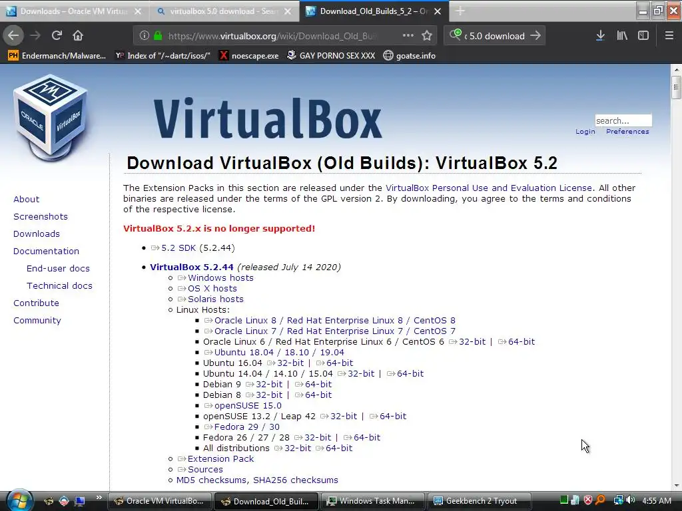Click the search engine magnifier icon
Screen dimensions: 682x511
click(x=455, y=35)
